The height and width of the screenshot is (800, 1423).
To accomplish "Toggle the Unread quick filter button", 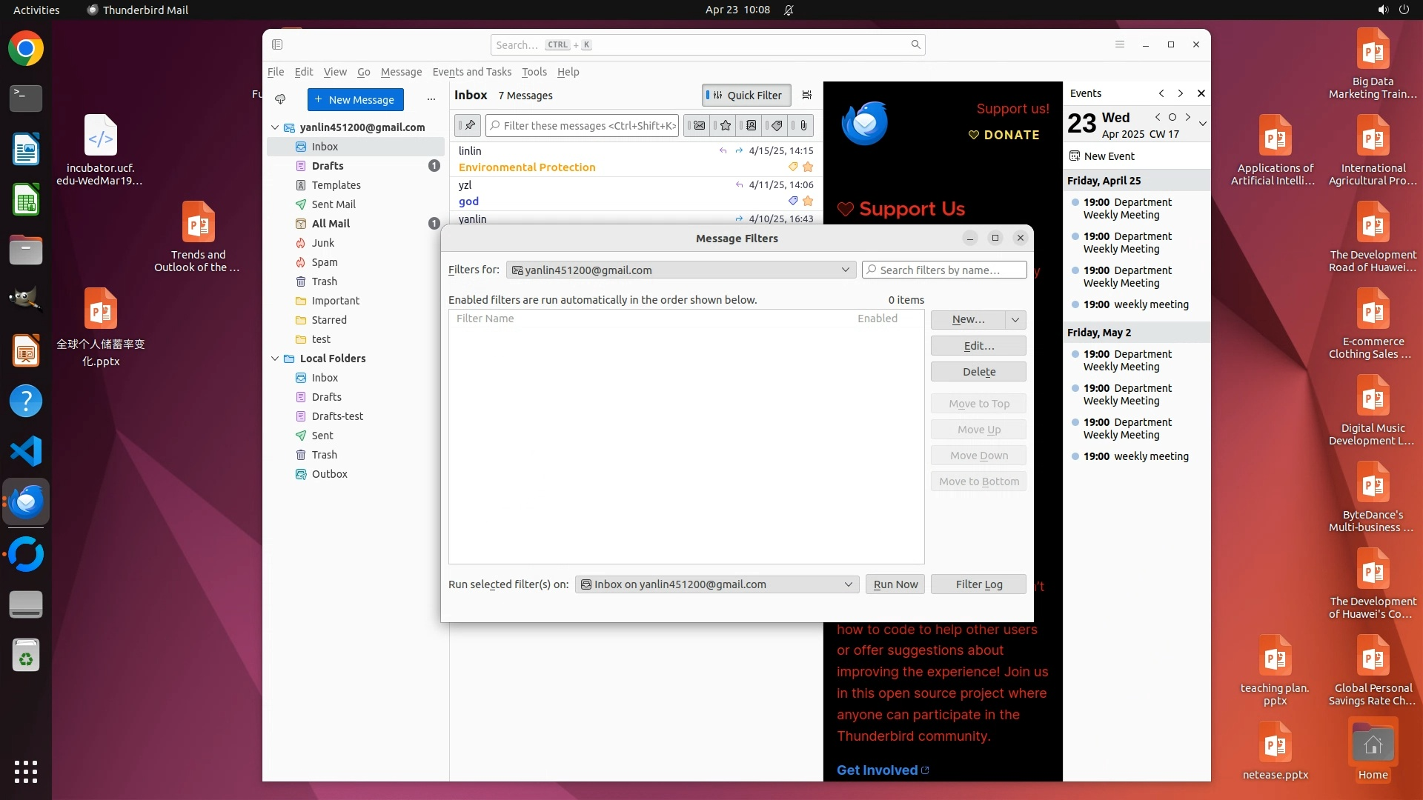I will 698,125.
